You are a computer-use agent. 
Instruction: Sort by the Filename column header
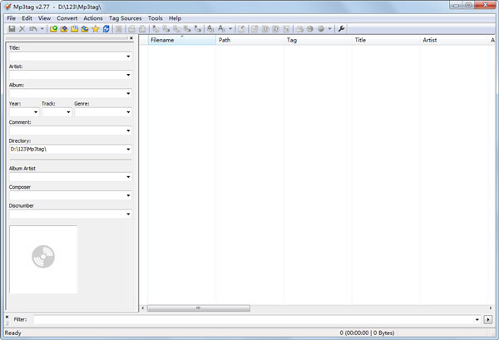point(181,40)
